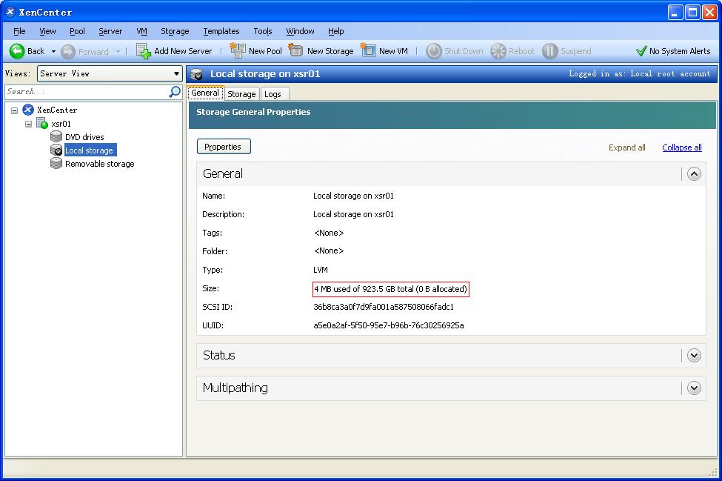Image resolution: width=722 pixels, height=481 pixels.
Task: Click the XenCenter title bar logo
Action: tap(10, 12)
